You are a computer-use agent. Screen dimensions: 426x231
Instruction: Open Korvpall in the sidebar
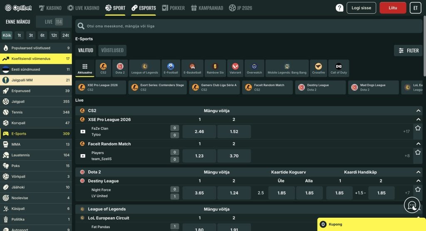(x=36, y=123)
